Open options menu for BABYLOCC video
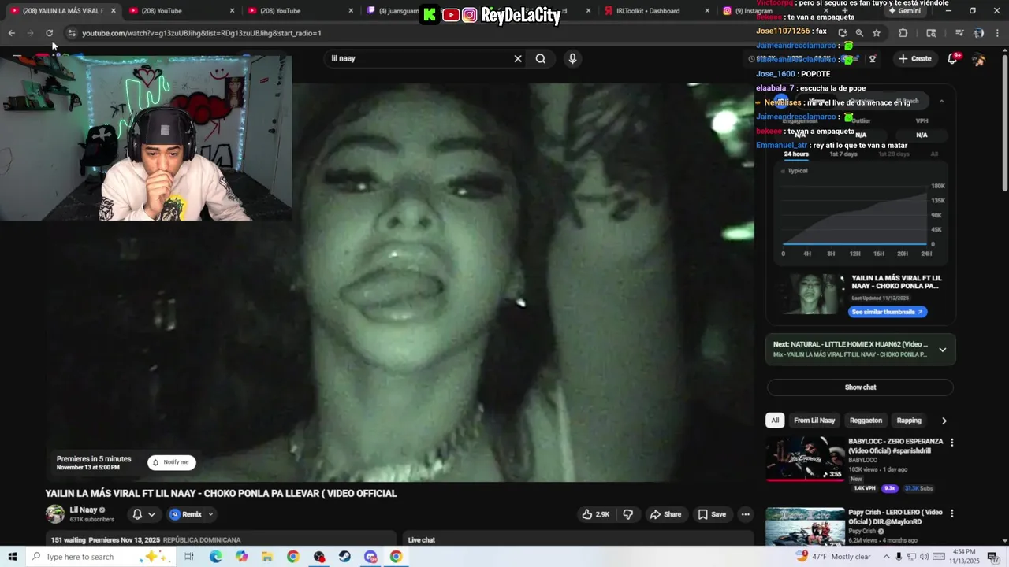The width and height of the screenshot is (1009, 567). pyautogui.click(x=951, y=443)
